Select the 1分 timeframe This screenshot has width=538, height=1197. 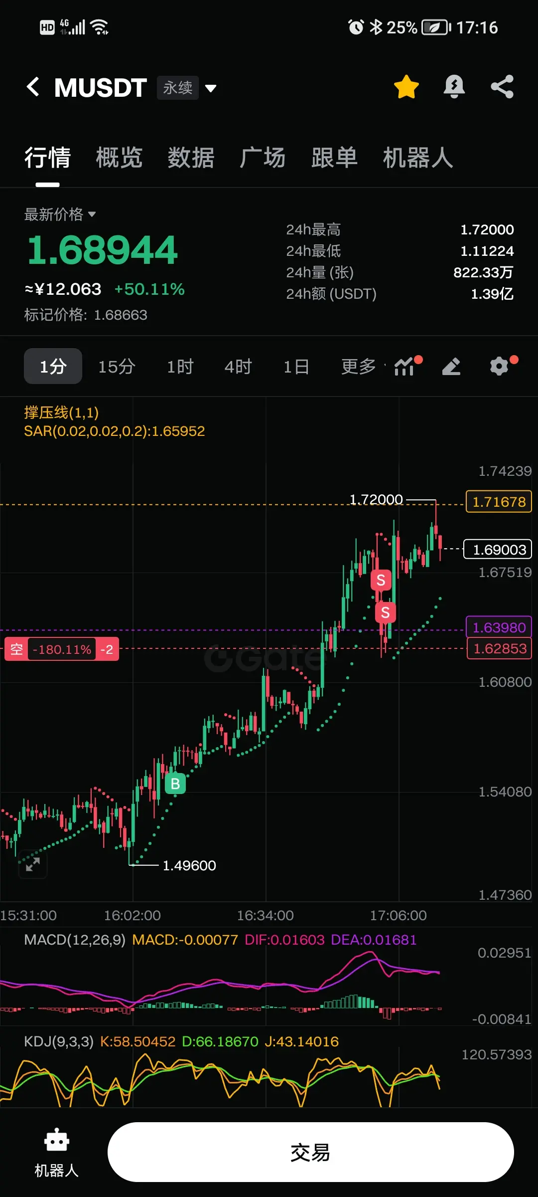(x=53, y=367)
